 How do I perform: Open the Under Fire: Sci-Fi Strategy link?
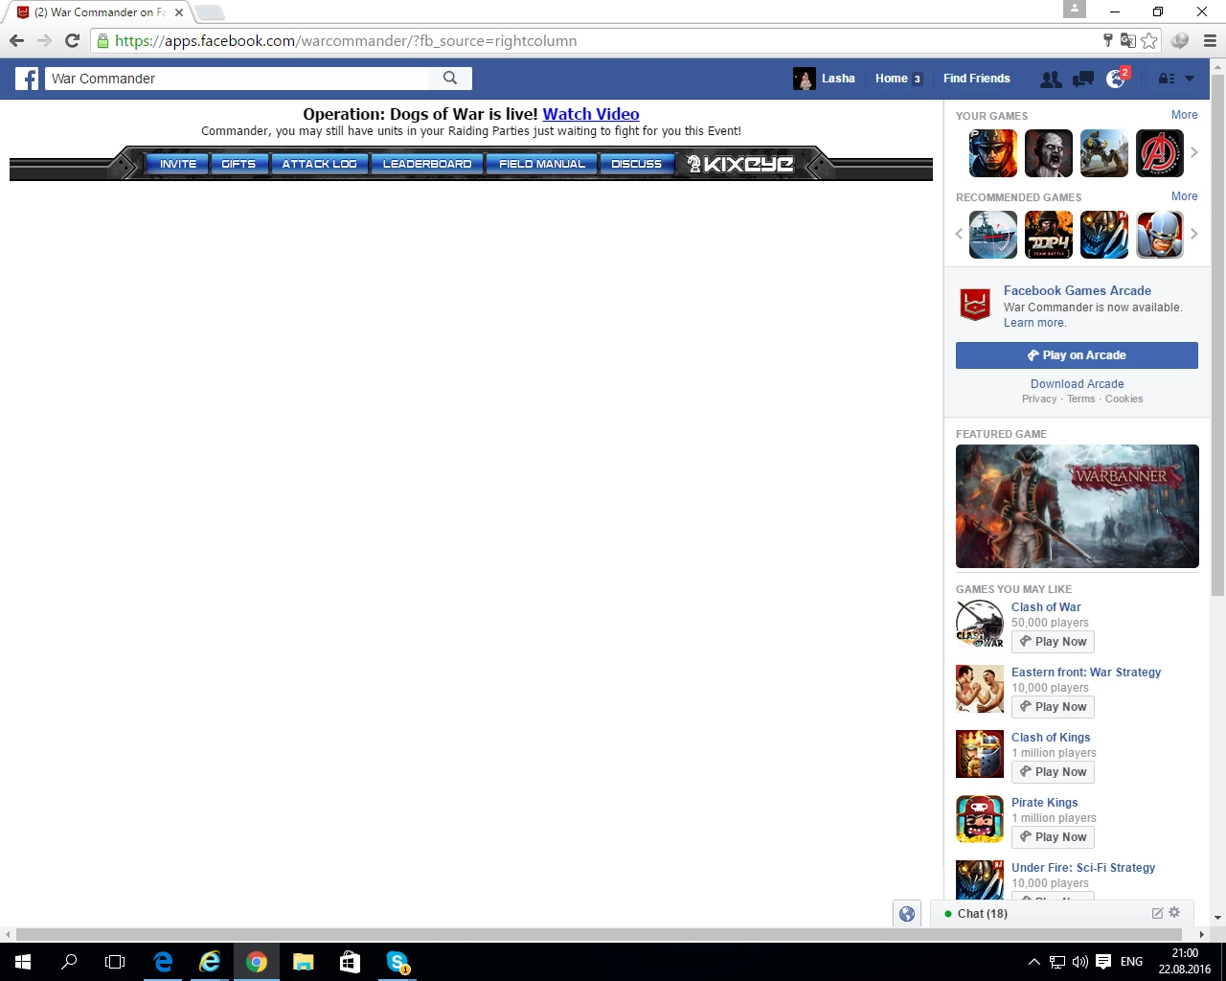pos(1083,868)
